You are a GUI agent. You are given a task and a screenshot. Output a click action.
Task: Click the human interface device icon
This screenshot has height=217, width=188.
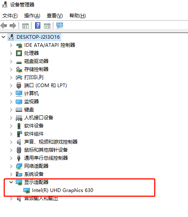point(19,118)
